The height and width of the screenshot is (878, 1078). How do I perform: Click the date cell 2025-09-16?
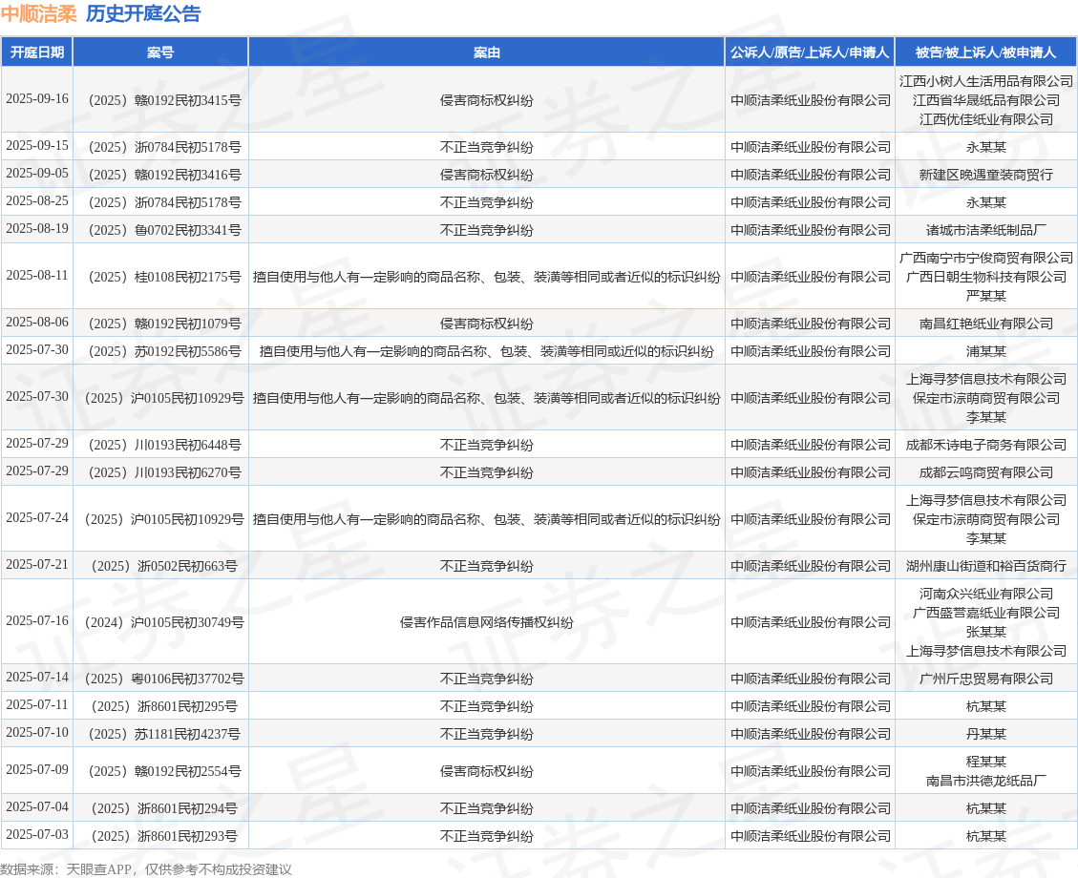(x=37, y=99)
